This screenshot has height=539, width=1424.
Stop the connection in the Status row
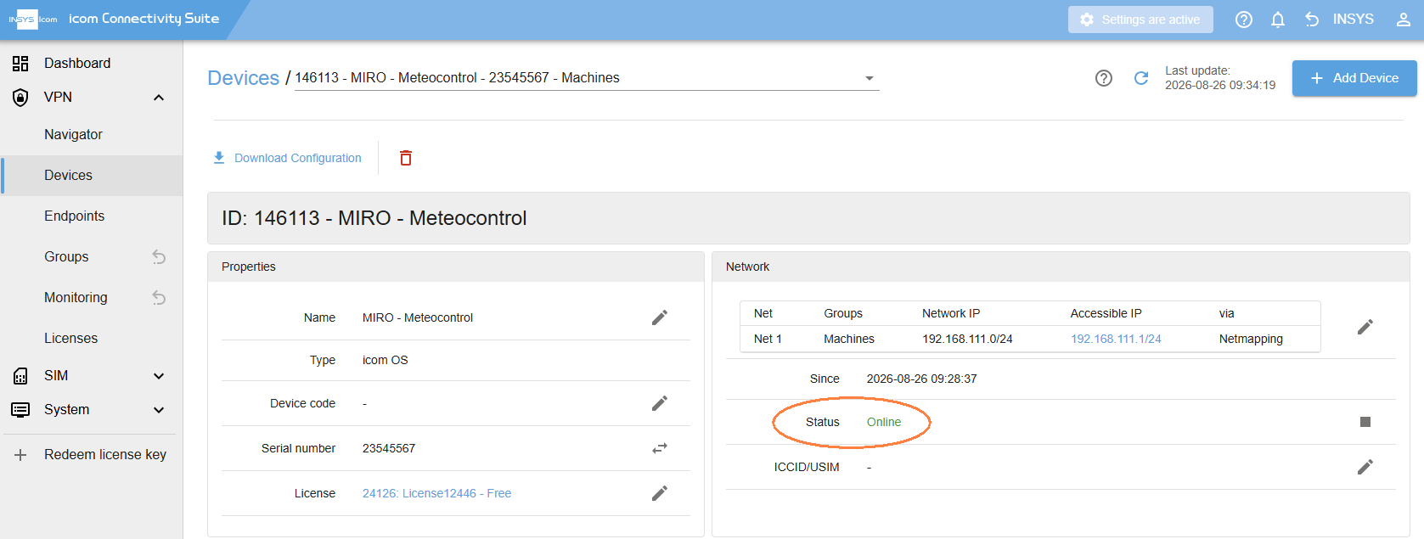point(1365,422)
